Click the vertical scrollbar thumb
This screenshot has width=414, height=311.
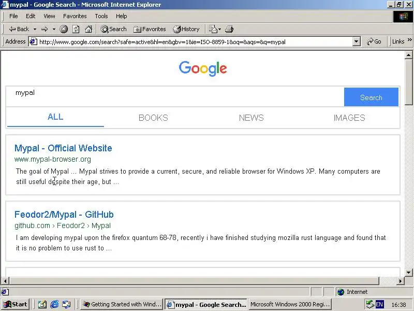408,82
